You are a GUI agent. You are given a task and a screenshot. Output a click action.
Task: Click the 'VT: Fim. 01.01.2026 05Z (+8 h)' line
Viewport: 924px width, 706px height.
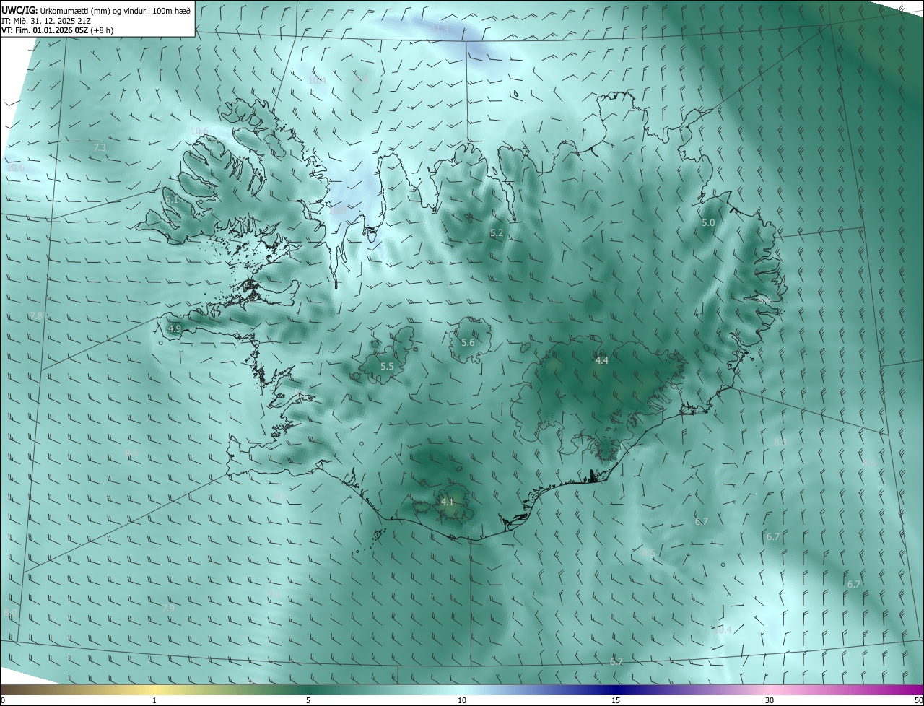57,30
